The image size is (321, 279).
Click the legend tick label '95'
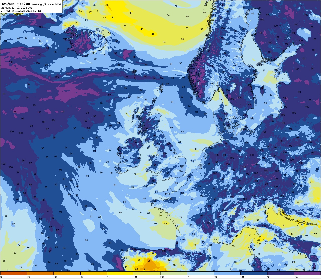point(269,277)
